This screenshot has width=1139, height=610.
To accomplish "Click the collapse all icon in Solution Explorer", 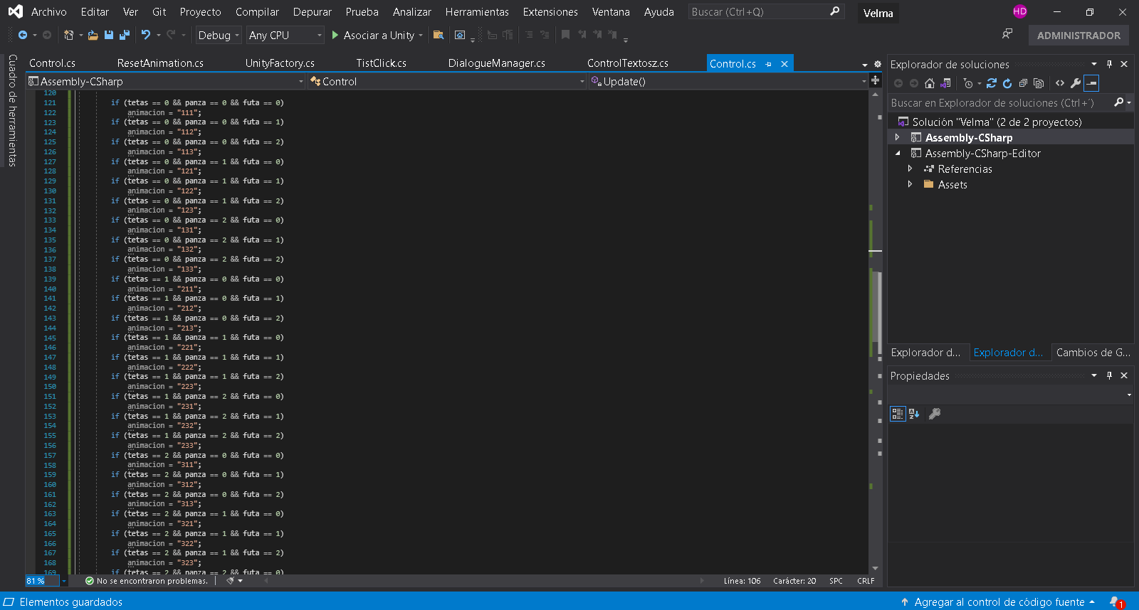I will (x=1023, y=83).
